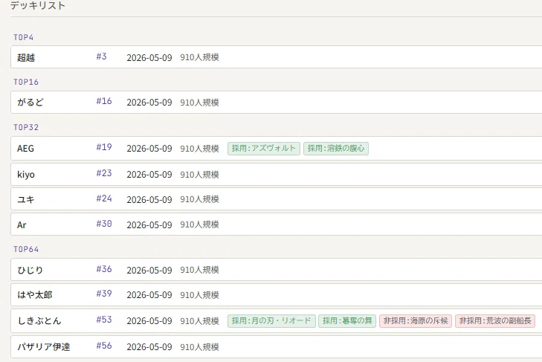The width and height of the screenshot is (542, 362).
Task: Open the パザリア伊達 deck entry
Action: pos(277,346)
